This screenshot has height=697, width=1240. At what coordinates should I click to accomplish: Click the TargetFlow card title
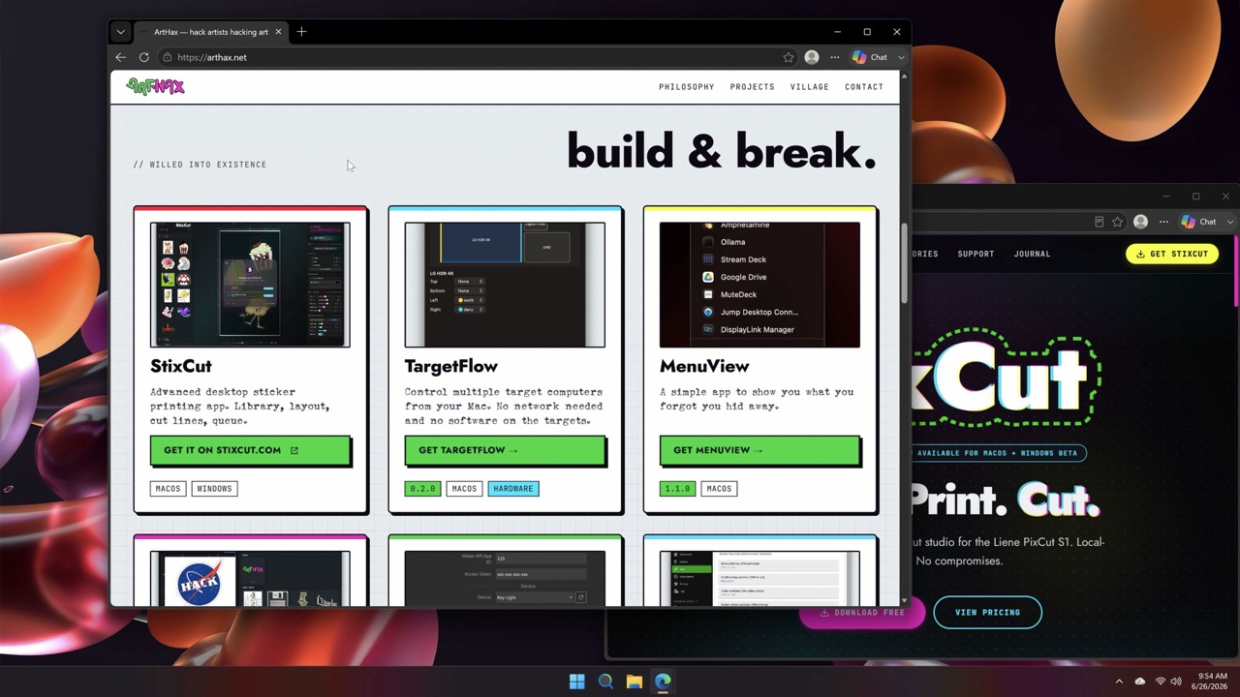click(451, 366)
